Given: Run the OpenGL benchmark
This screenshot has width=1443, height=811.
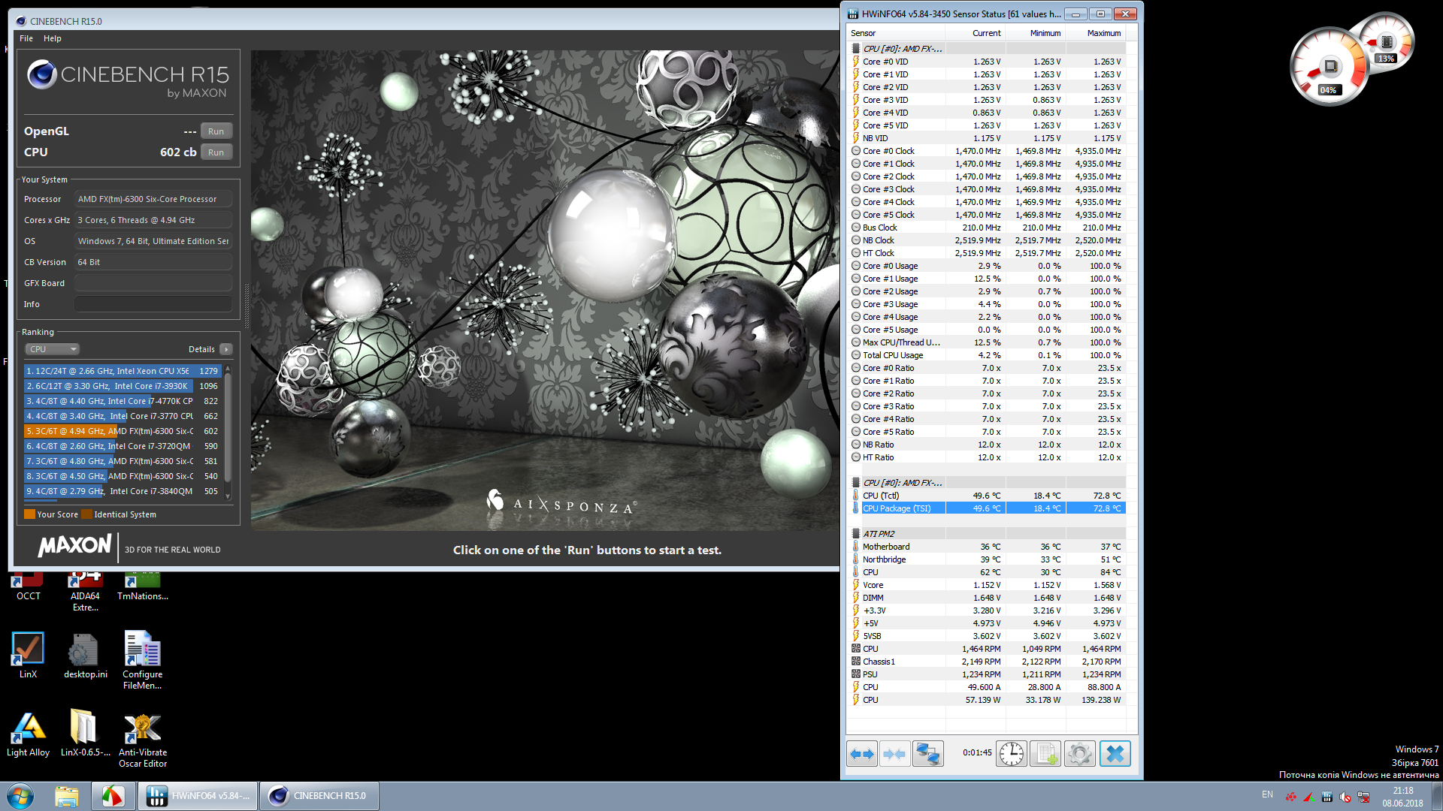Looking at the screenshot, I should 216,131.
